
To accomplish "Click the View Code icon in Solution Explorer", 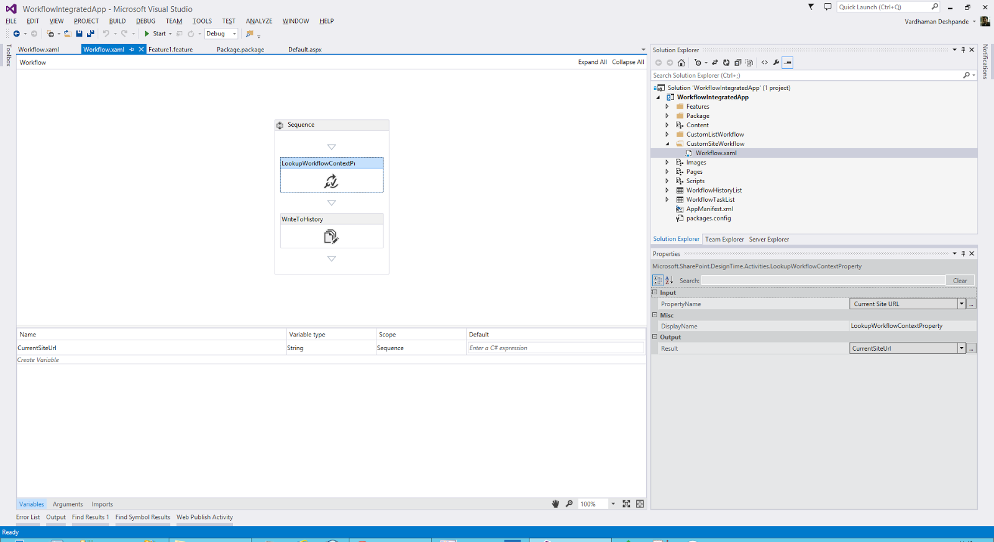I will tap(765, 63).
